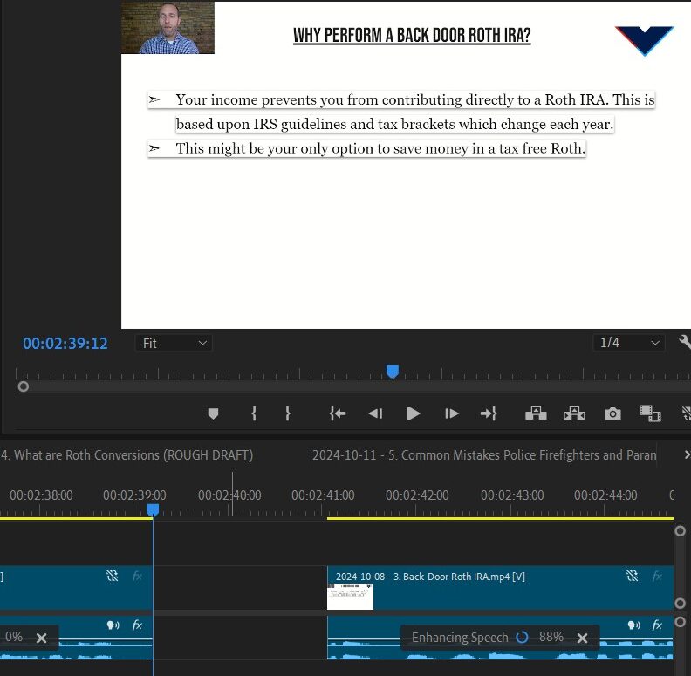691x676 pixels.
Task: Show more sequence tabs overflow arrow
Action: 687,454
